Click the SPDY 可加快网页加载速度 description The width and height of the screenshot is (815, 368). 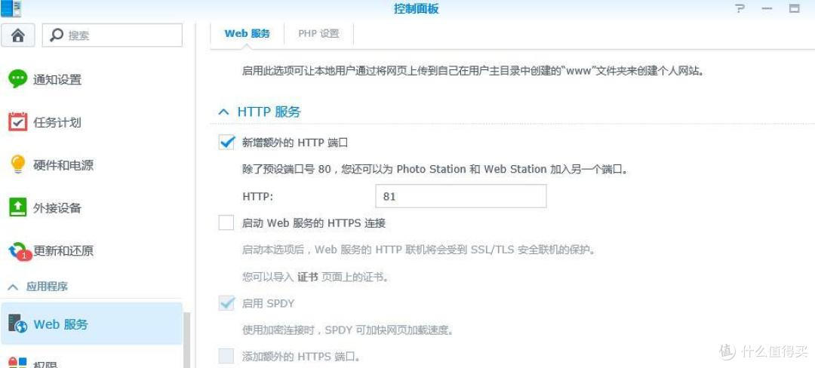348,330
